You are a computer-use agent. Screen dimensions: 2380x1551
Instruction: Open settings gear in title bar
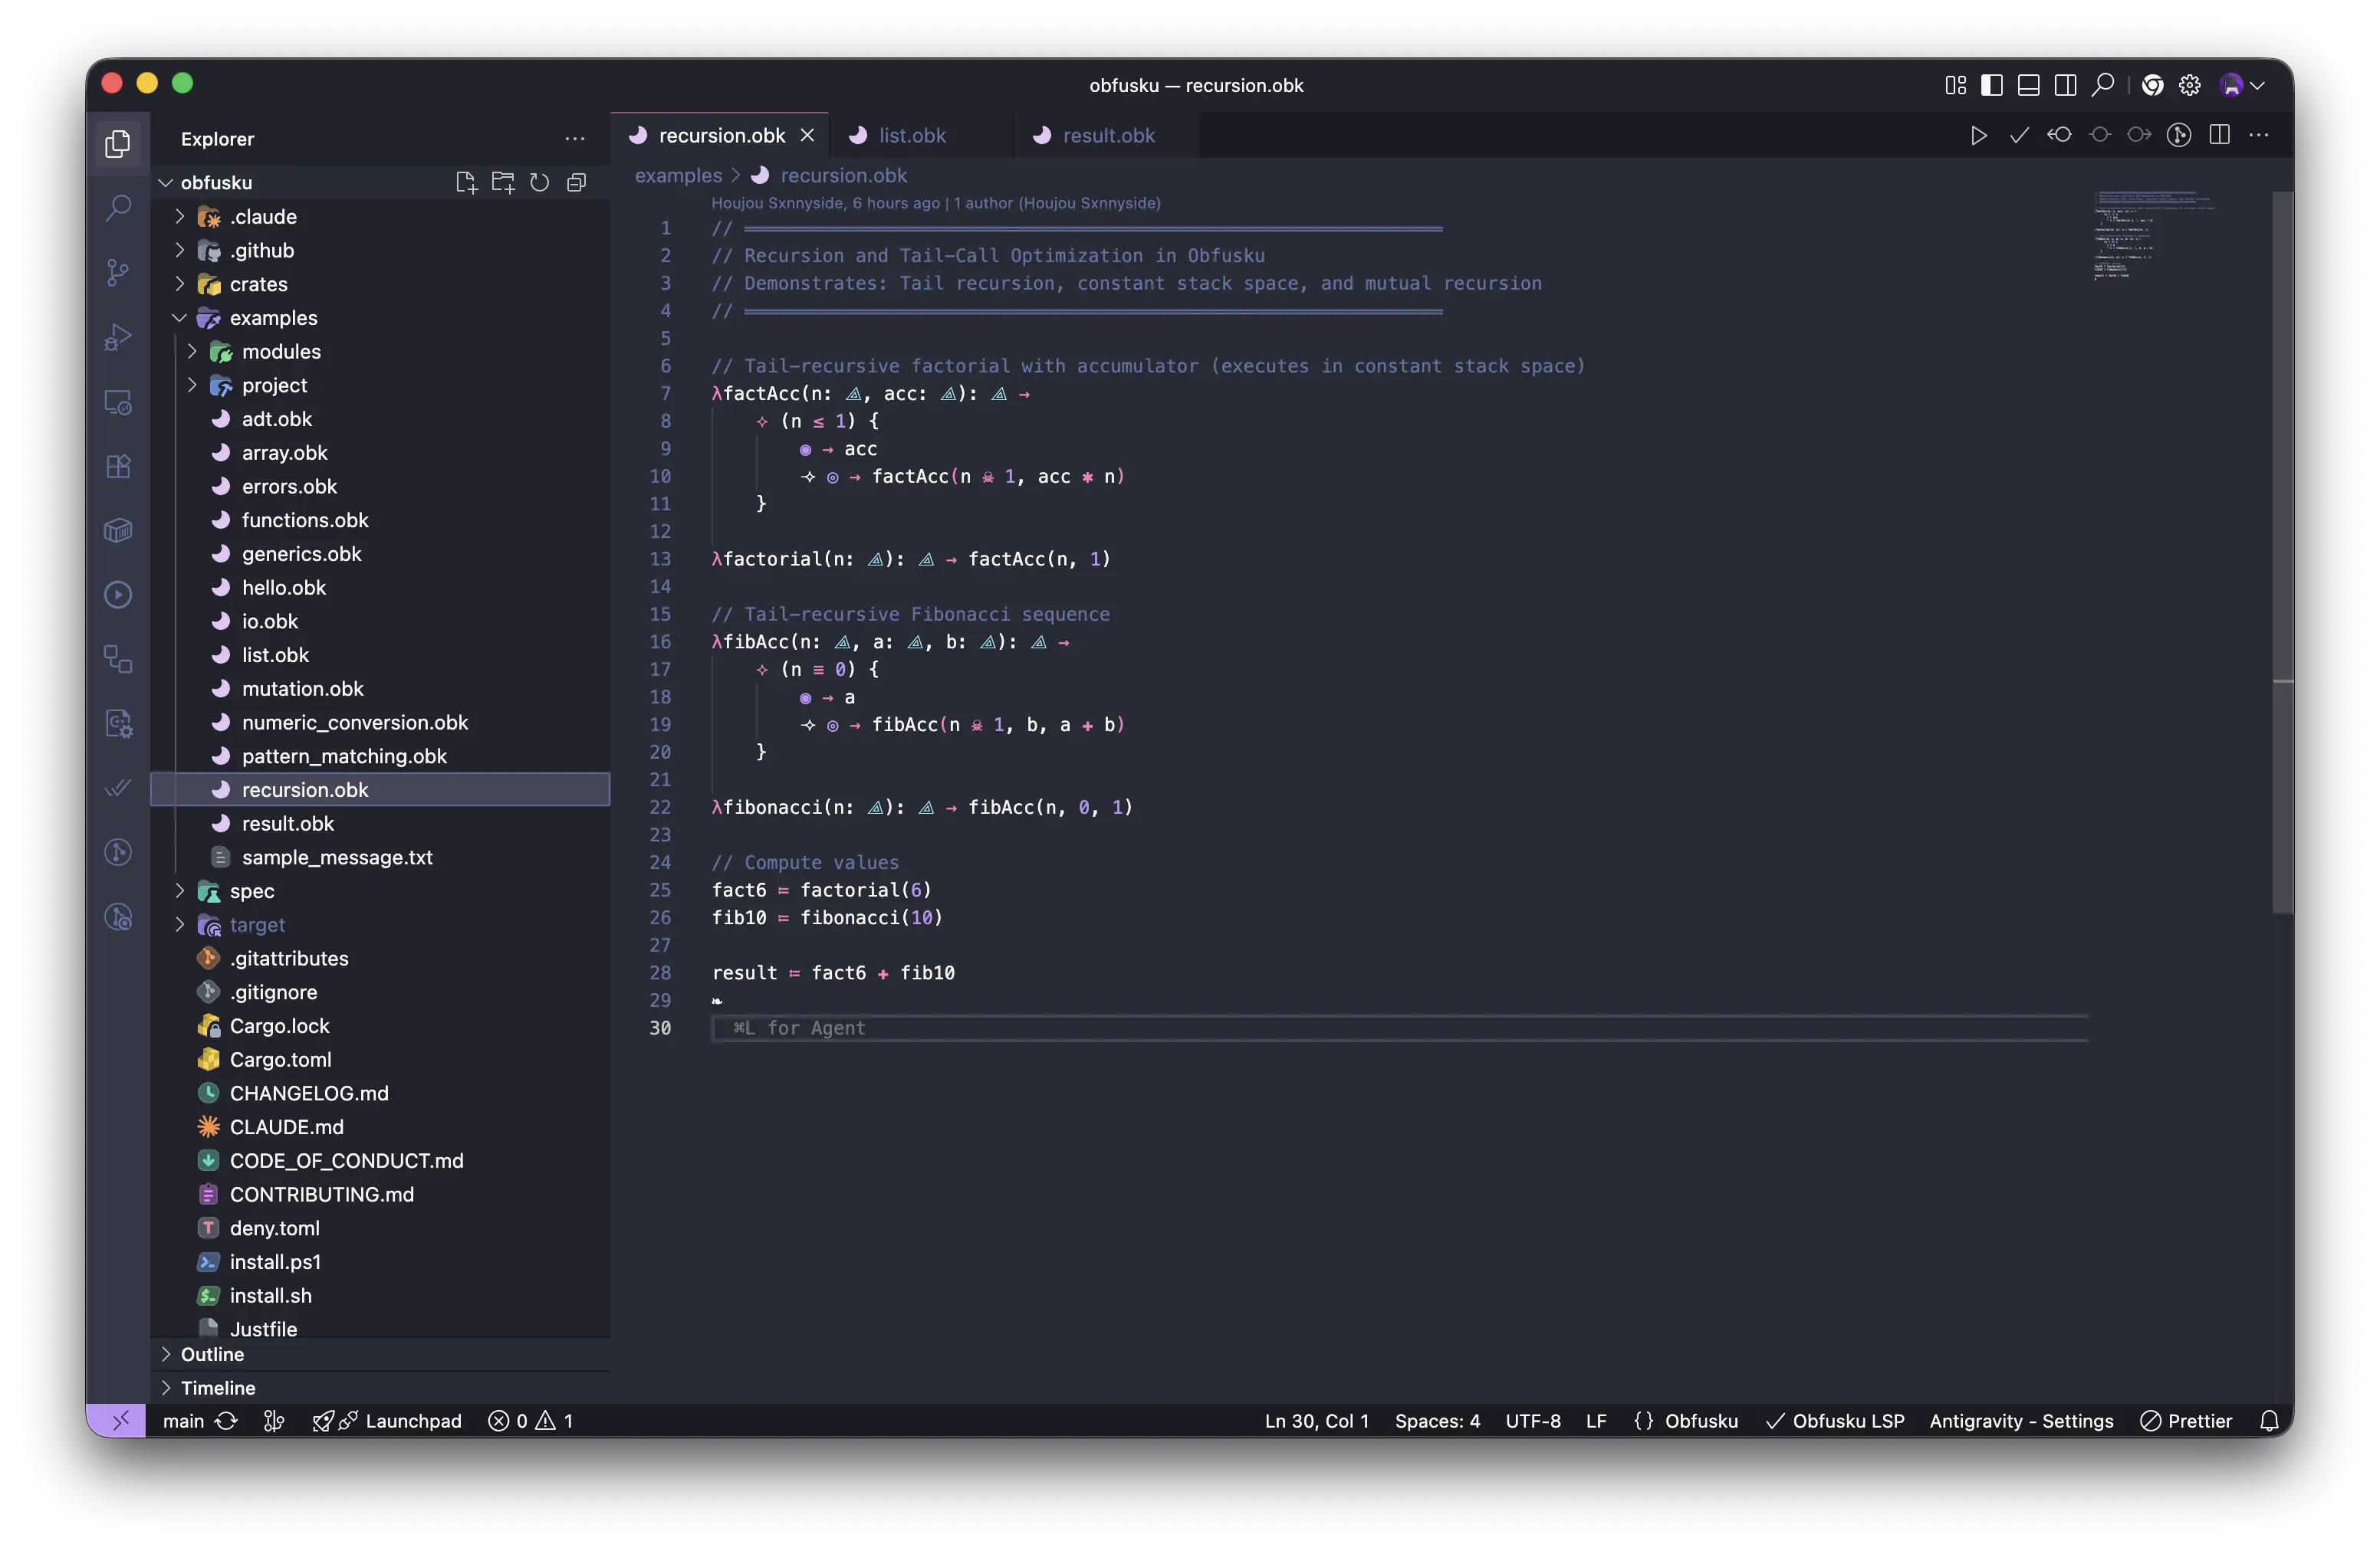(2190, 85)
